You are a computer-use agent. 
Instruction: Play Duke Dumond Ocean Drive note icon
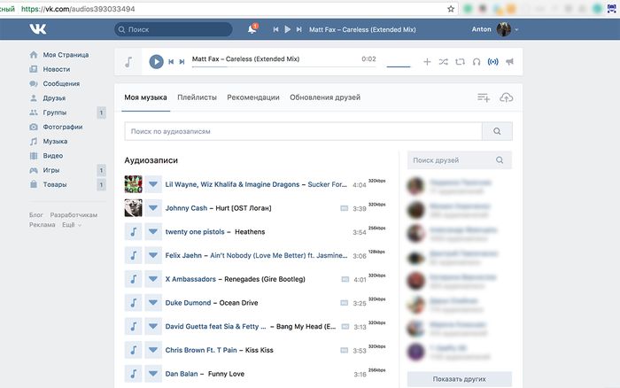(x=133, y=303)
